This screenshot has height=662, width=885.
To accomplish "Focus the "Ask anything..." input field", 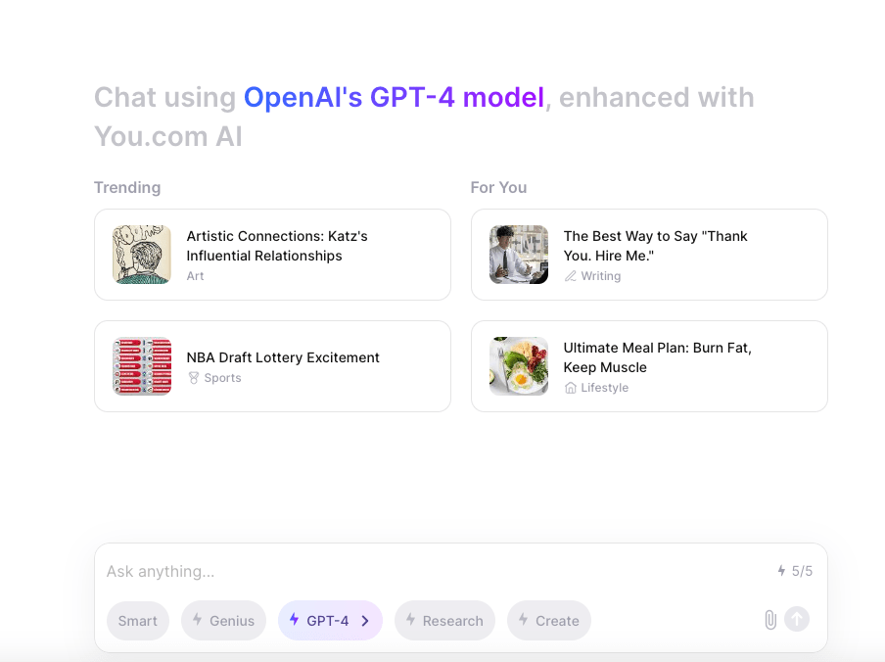I will click(x=431, y=571).
